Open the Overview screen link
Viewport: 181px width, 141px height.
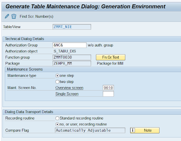point(69,88)
